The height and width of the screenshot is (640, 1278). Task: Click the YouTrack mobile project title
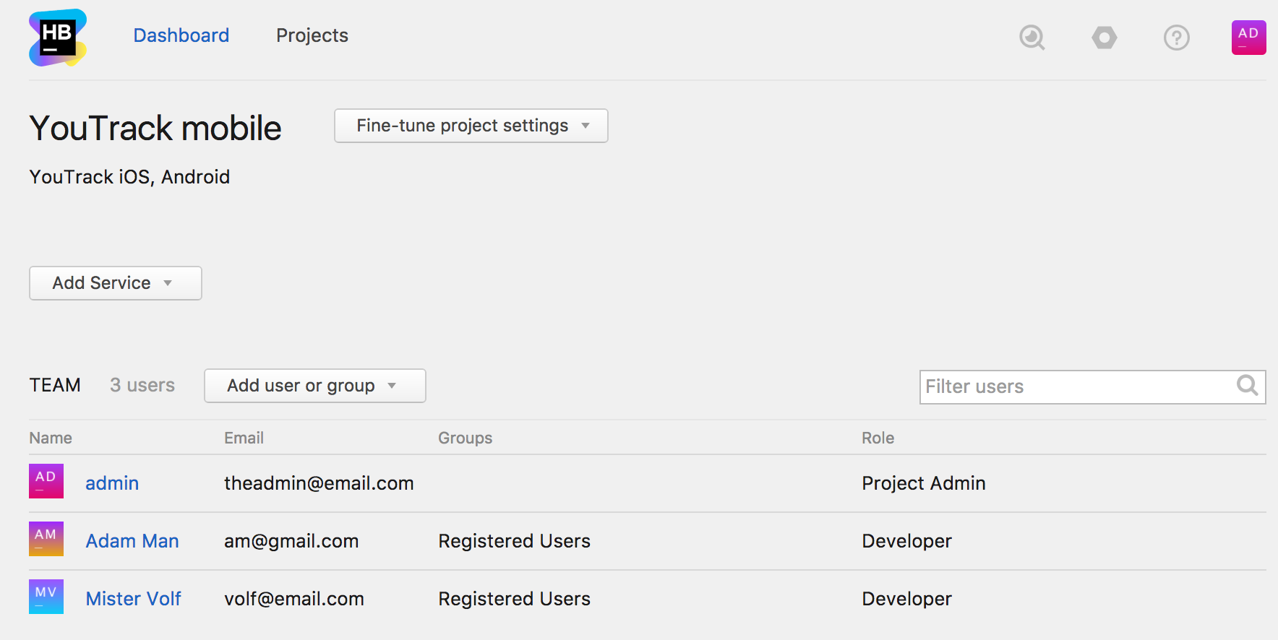[x=155, y=129]
